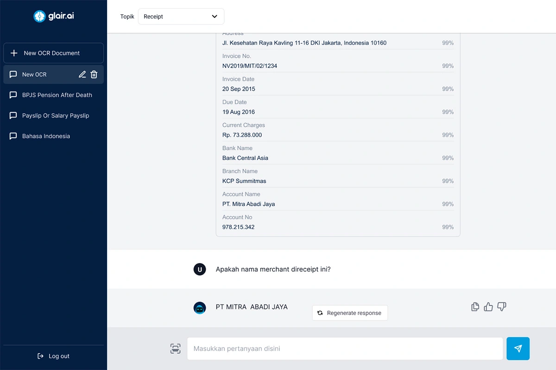Expand the Topik chevron arrow
This screenshot has width=556, height=370.
[215, 17]
